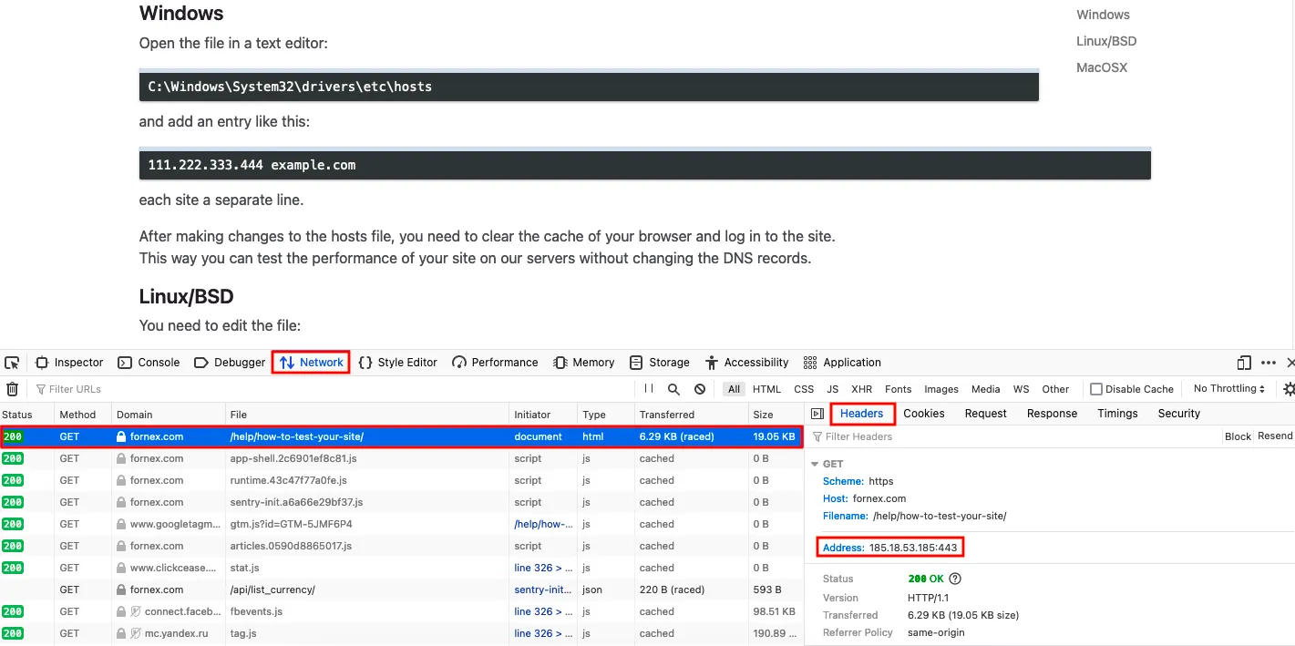The height and width of the screenshot is (646, 1295).
Task: Open the network settings gear
Action: click(1289, 389)
